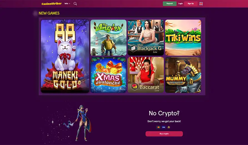248x145 pixels.
Task: Click the Deposit button
Action: [170, 4]
